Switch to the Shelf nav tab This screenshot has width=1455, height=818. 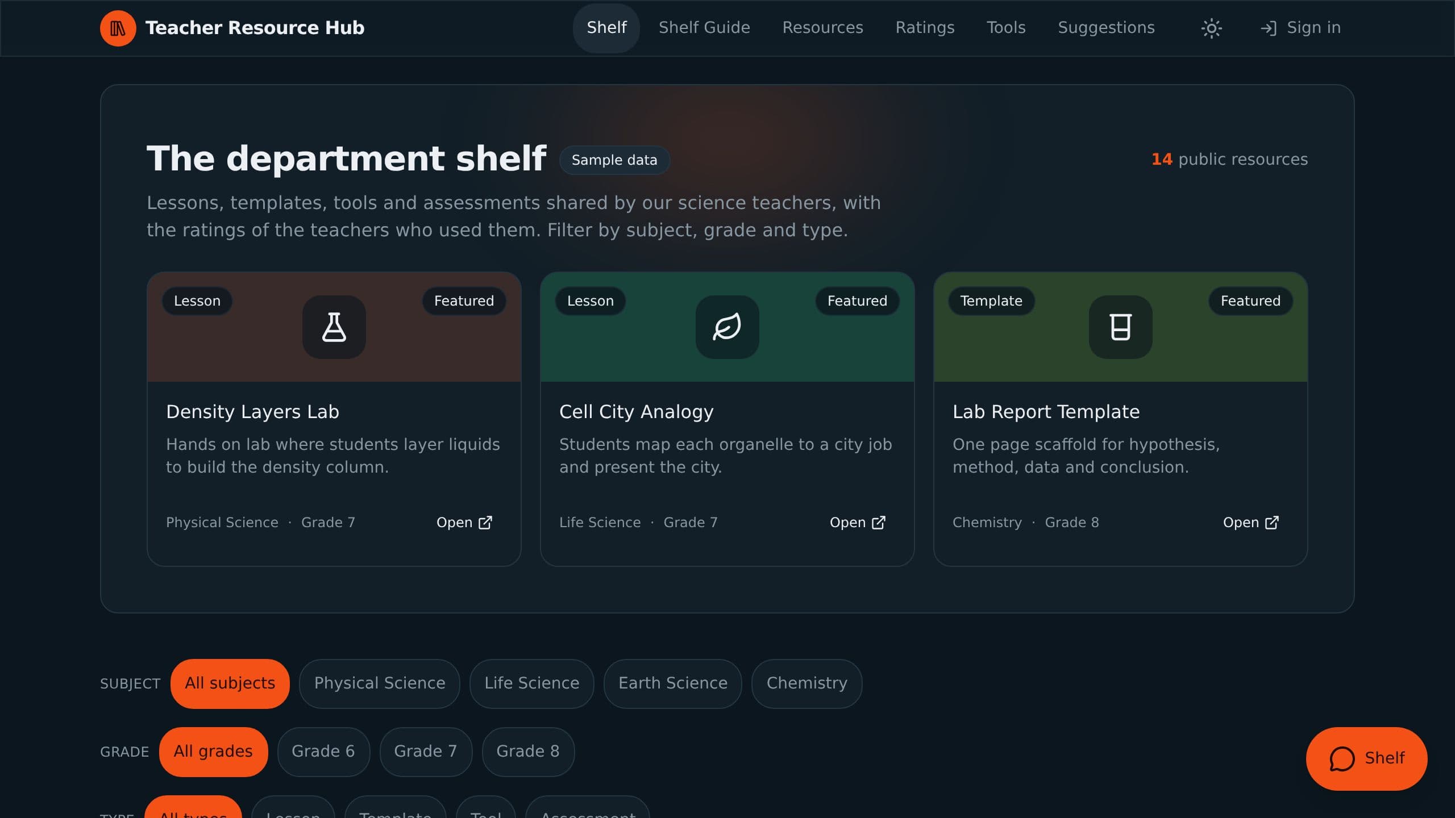pyautogui.click(x=606, y=28)
